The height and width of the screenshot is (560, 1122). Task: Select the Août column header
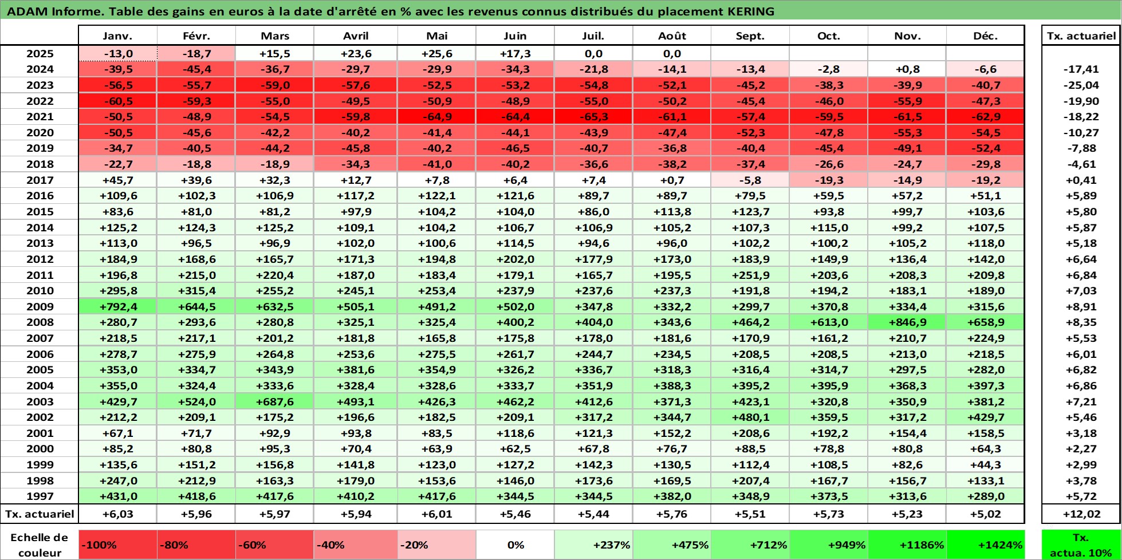tap(672, 36)
